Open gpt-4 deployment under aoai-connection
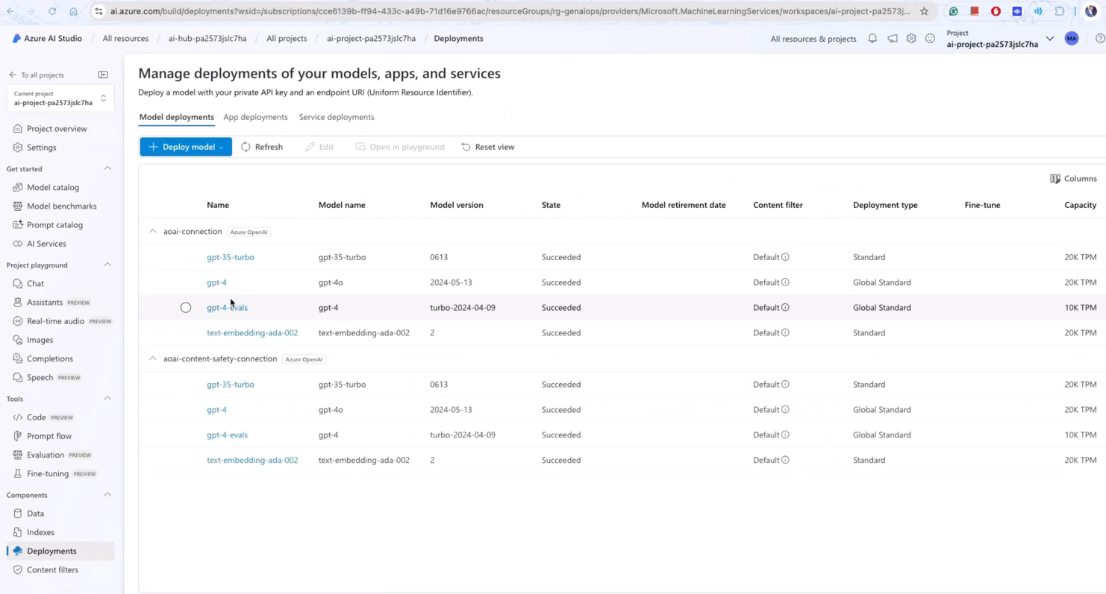Viewport: 1106px width, 594px height. pyautogui.click(x=216, y=282)
